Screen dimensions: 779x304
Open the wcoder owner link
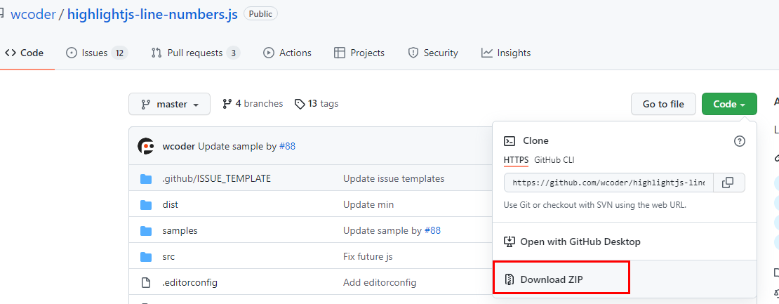click(x=33, y=14)
